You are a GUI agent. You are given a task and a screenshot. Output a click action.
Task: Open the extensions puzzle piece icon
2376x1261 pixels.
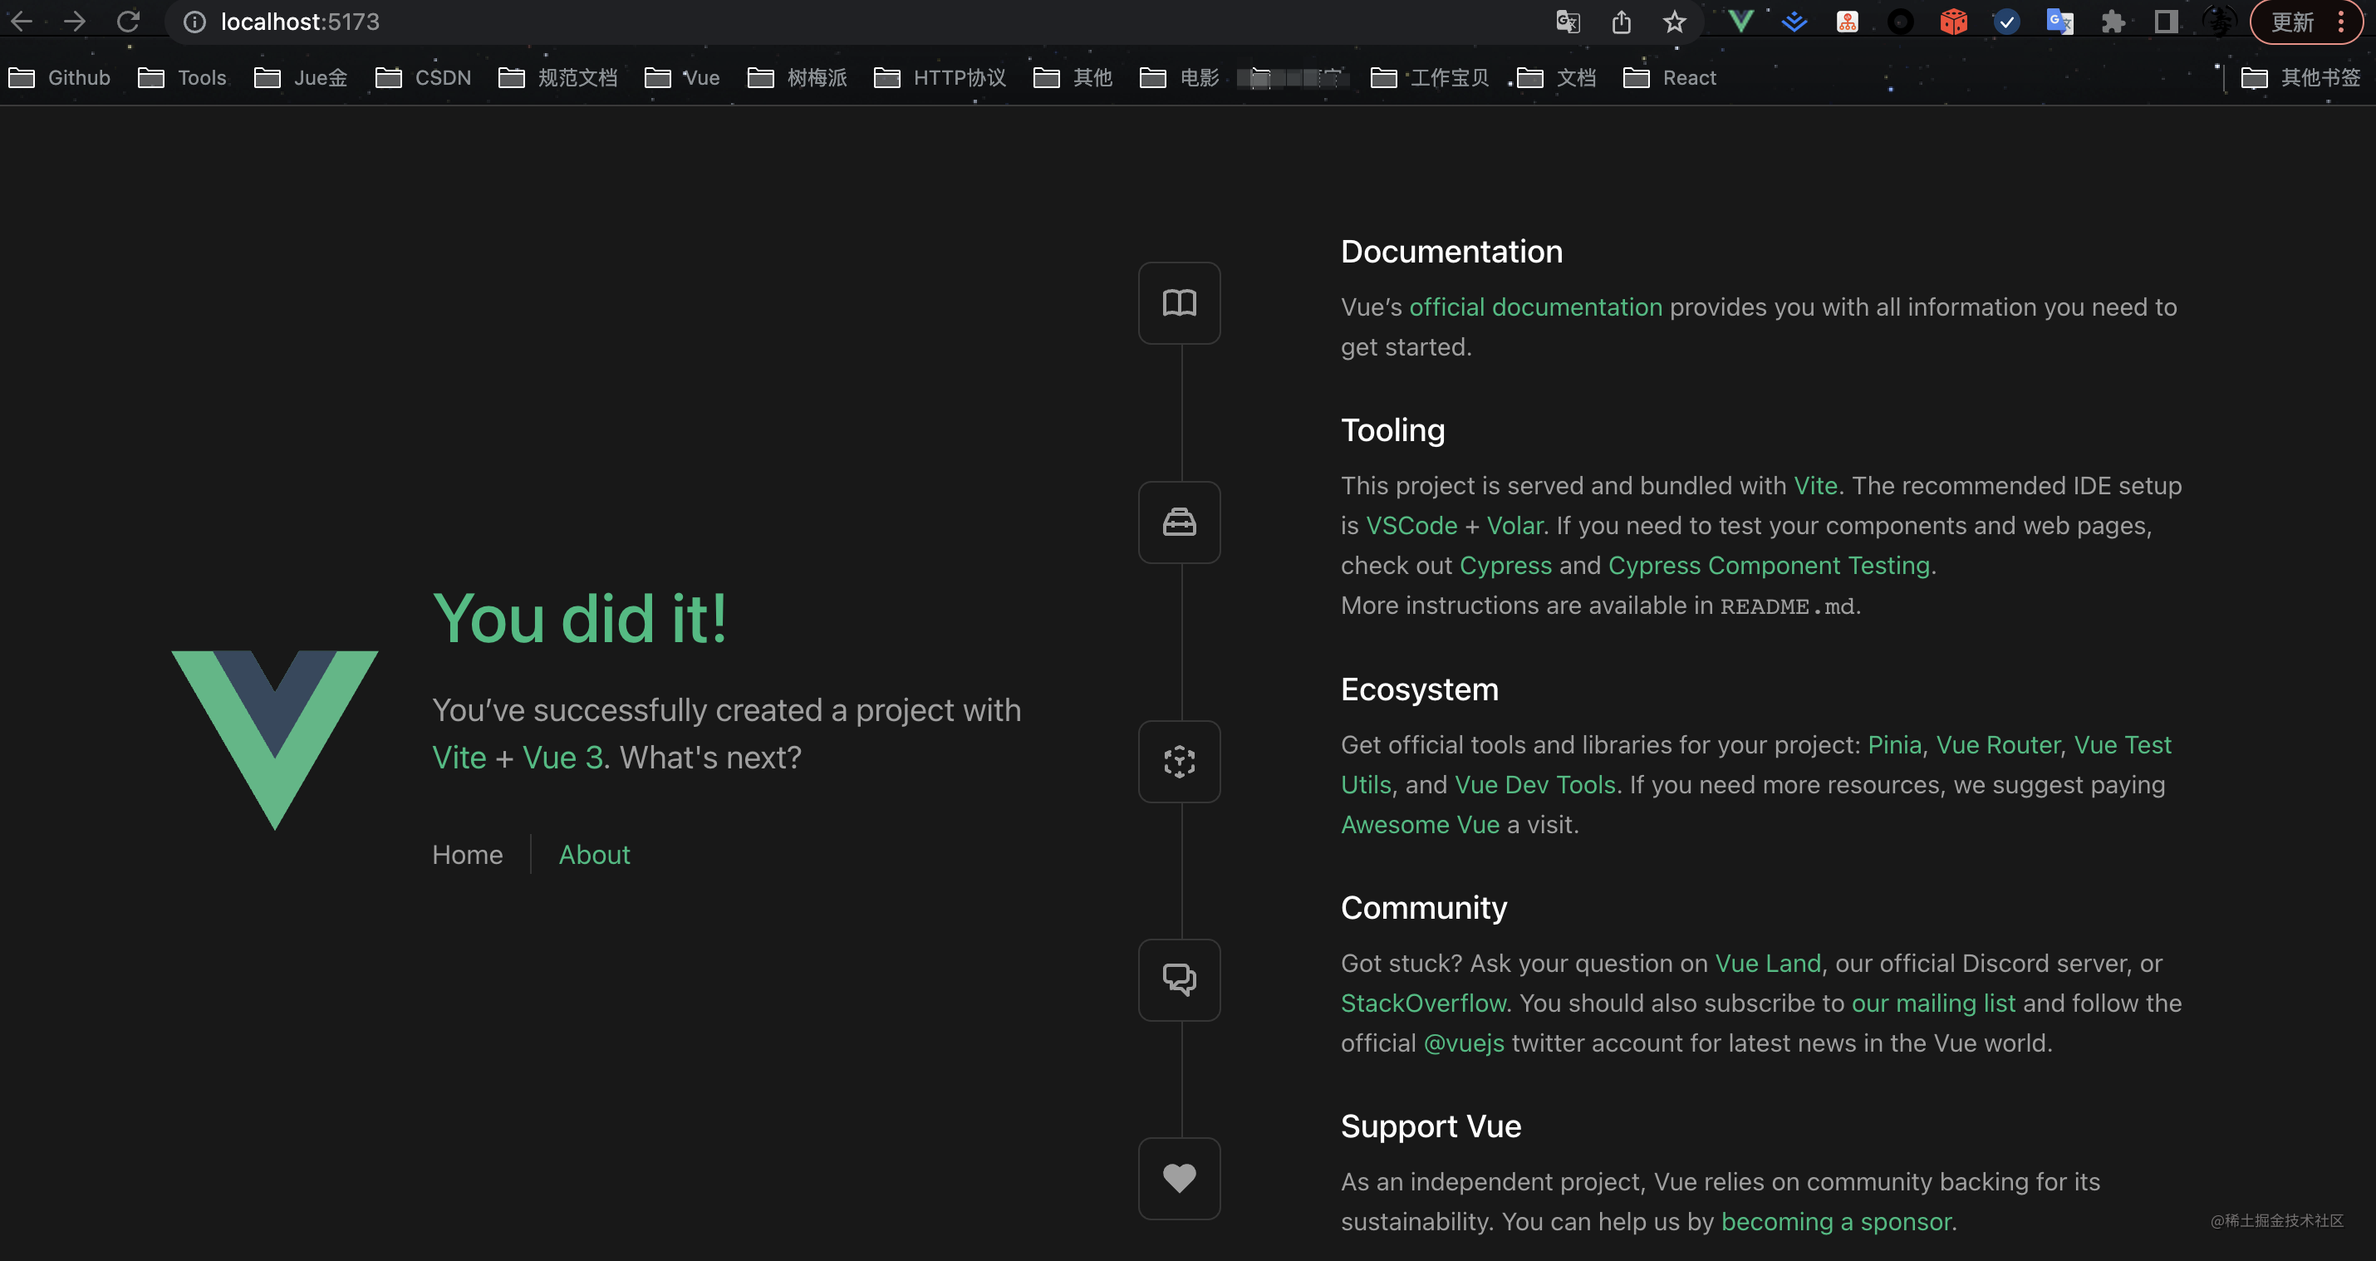point(2112,22)
